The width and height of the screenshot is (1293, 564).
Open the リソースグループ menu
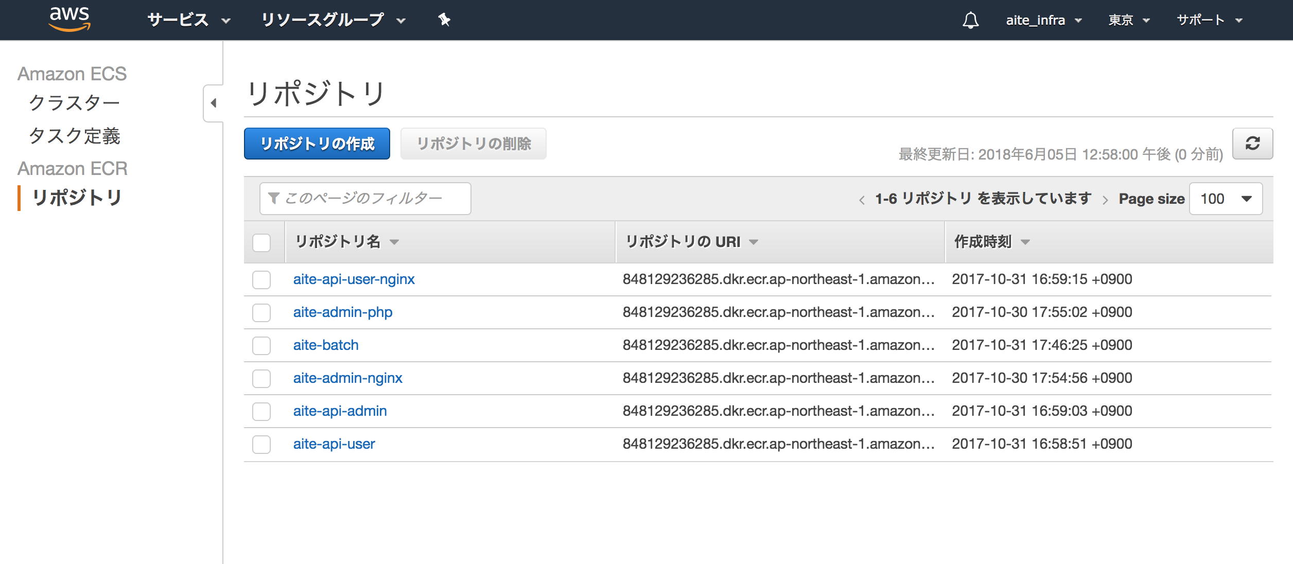pyautogui.click(x=334, y=20)
